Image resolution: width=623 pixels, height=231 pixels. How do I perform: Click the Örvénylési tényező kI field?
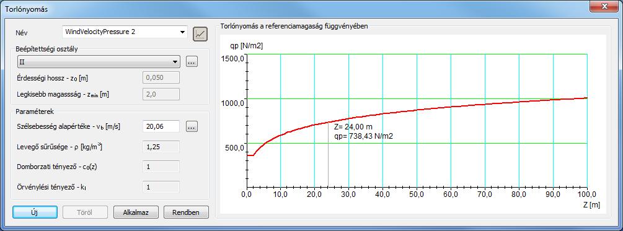coord(161,186)
